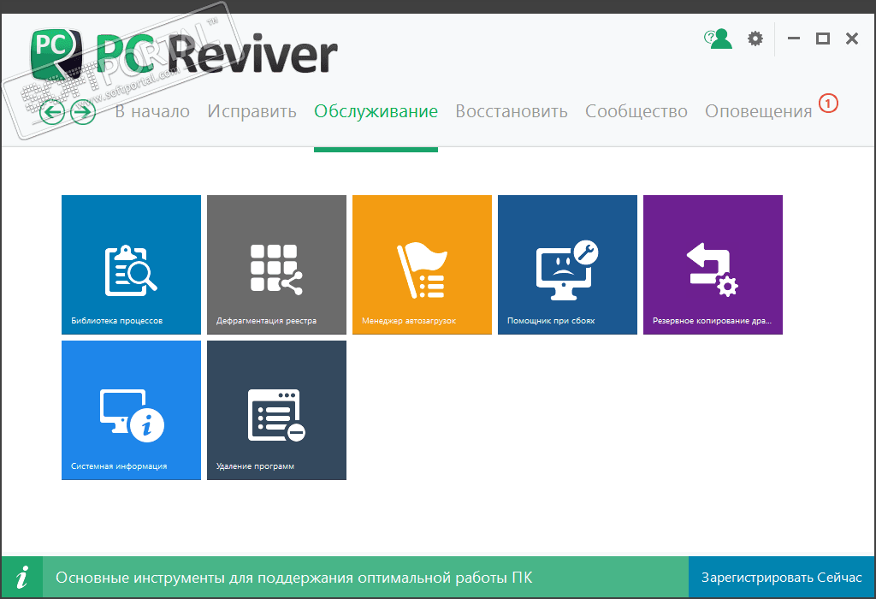Image resolution: width=876 pixels, height=599 pixels.
Task: Click the Зарегистрировать Сейчас button
Action: [x=782, y=578]
